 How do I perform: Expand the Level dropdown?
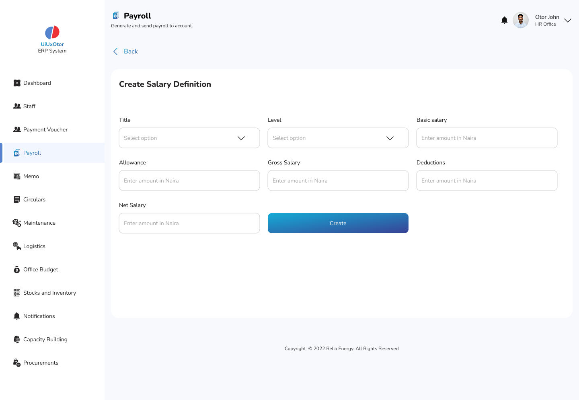[338, 138]
